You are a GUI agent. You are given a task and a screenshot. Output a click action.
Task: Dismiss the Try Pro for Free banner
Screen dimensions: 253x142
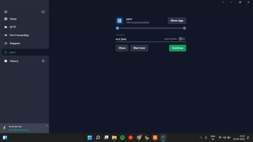(47, 125)
